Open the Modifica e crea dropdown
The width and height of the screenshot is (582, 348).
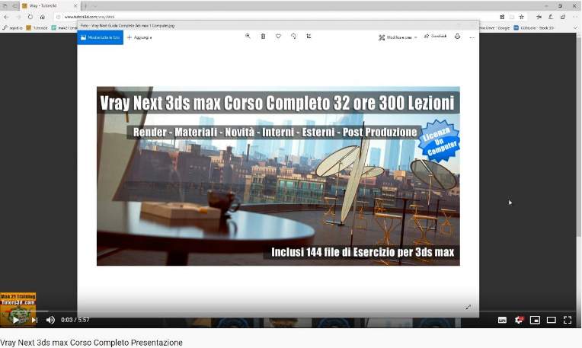398,37
